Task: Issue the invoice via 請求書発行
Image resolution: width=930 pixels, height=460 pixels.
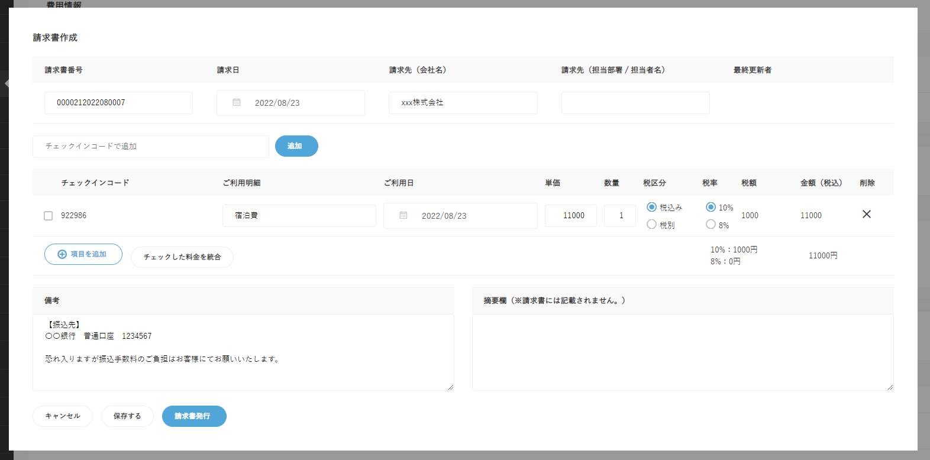Action: pos(194,416)
